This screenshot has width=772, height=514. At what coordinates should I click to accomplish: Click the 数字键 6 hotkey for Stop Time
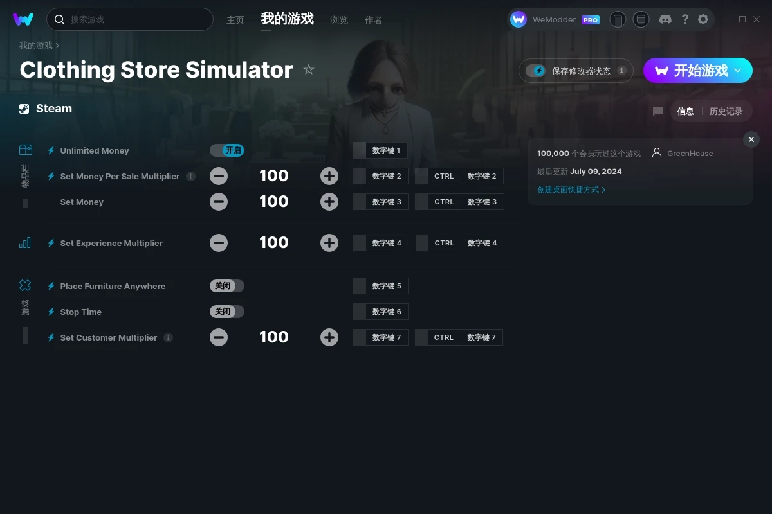[380, 312]
